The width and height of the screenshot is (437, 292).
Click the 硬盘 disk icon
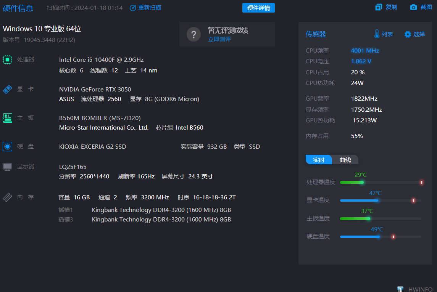[7, 146]
